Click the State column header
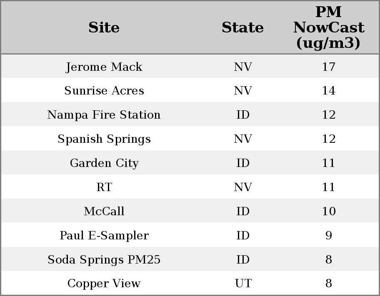This screenshot has height=296, width=380. point(242,27)
